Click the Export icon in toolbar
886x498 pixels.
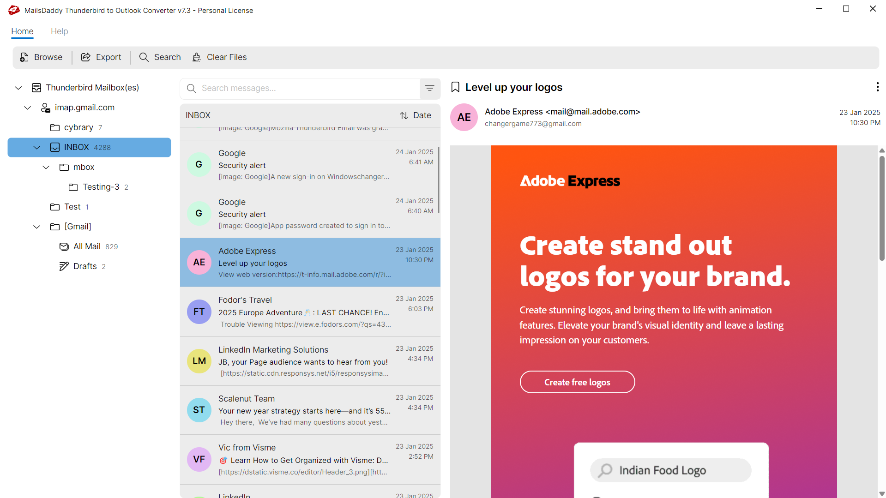pos(85,57)
